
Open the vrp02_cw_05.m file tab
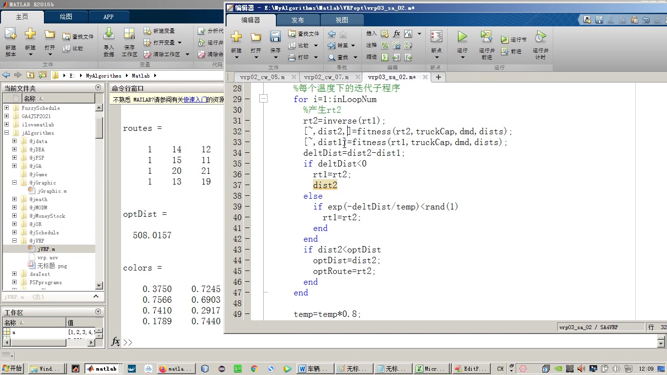click(x=262, y=77)
